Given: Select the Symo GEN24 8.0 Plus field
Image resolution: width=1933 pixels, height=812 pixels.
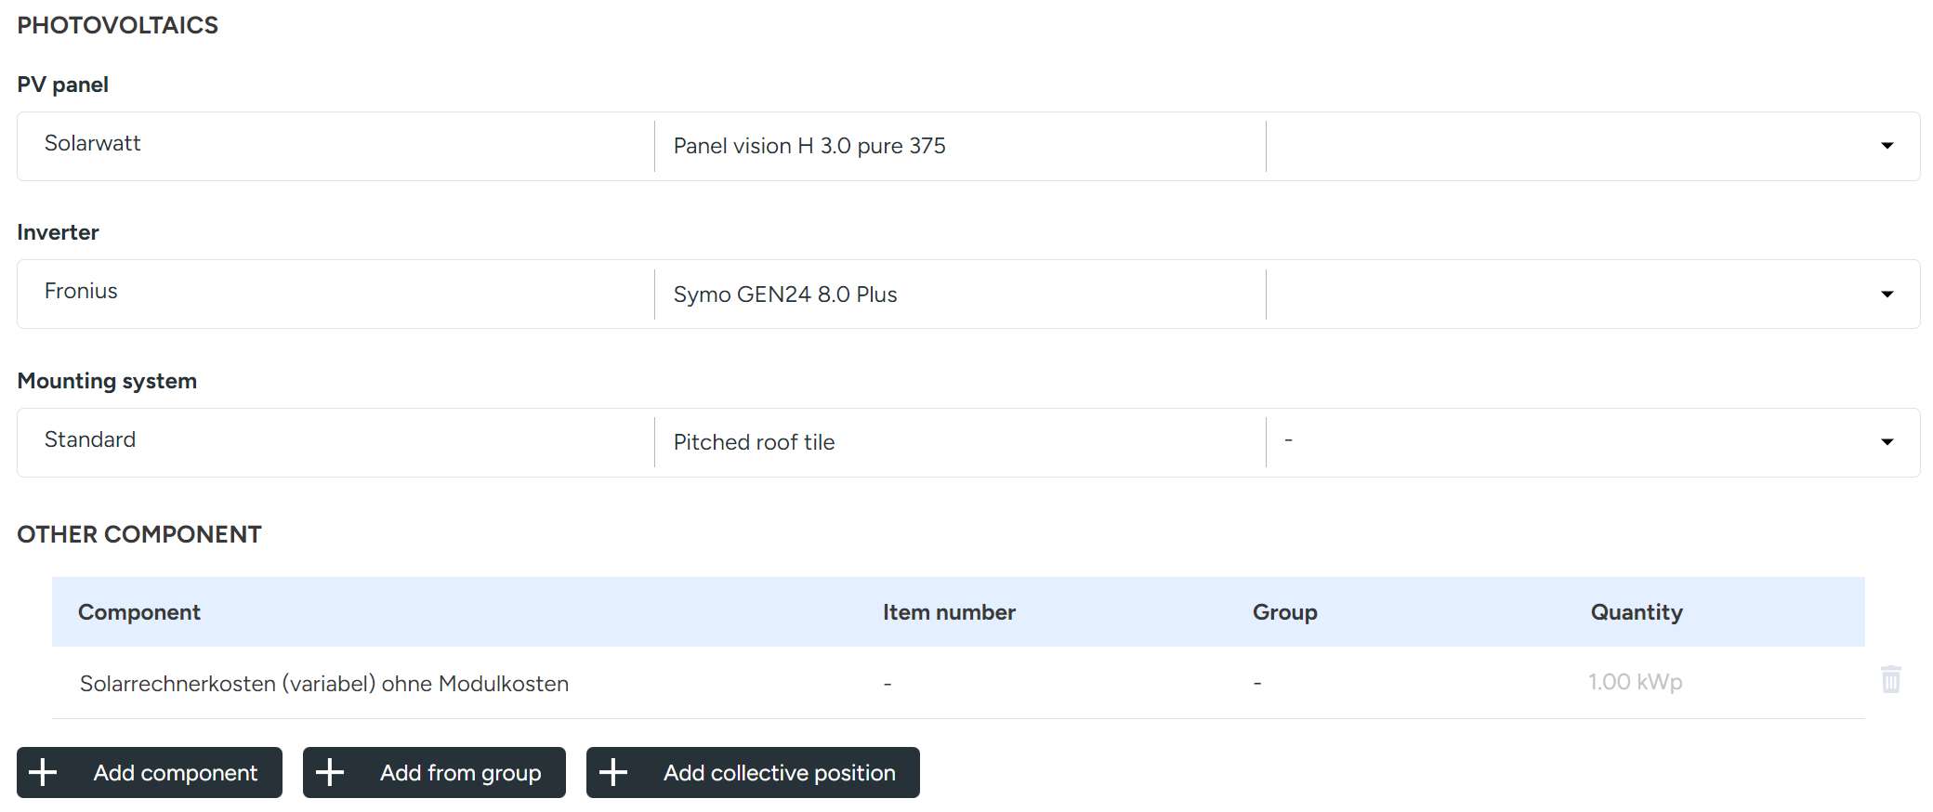Looking at the screenshot, I should click(957, 295).
